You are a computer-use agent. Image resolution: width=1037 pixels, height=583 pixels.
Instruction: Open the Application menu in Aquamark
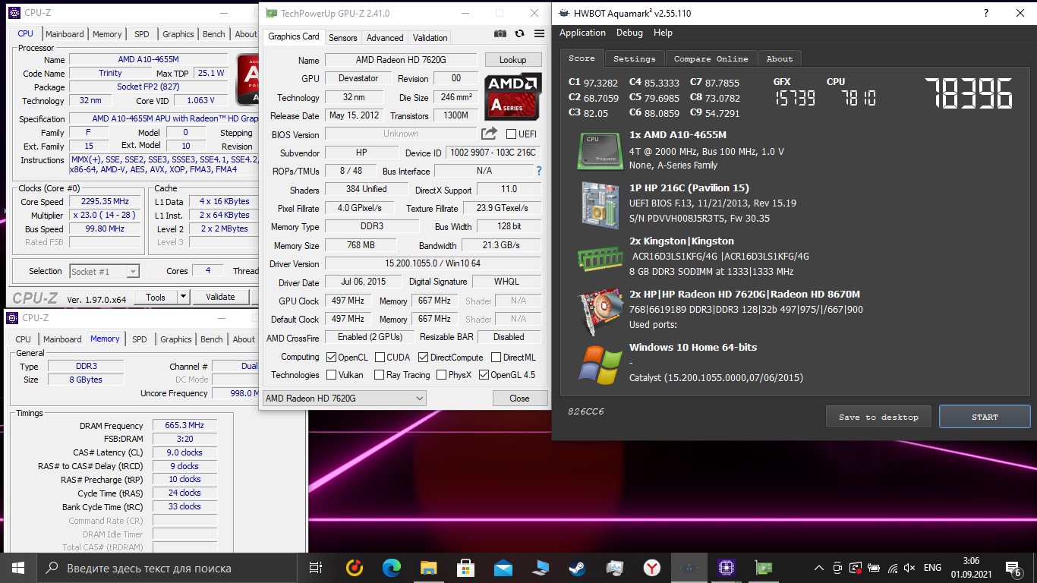pyautogui.click(x=582, y=33)
